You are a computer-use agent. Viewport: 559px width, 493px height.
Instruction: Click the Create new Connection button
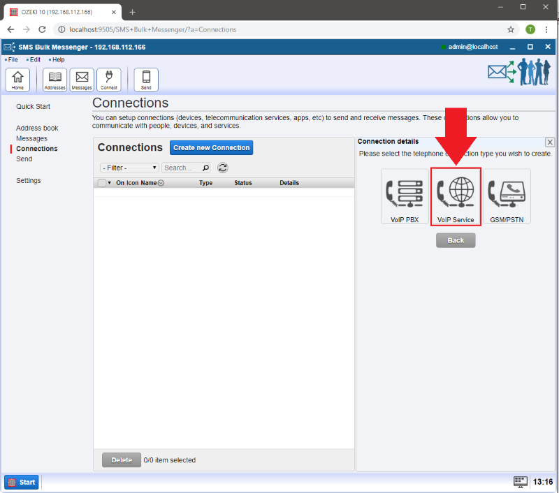point(211,148)
